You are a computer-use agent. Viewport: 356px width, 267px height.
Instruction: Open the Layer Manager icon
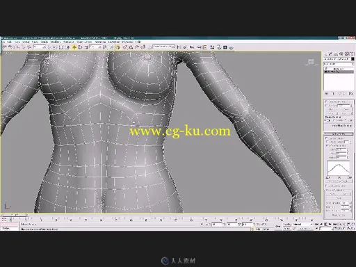(192, 47)
